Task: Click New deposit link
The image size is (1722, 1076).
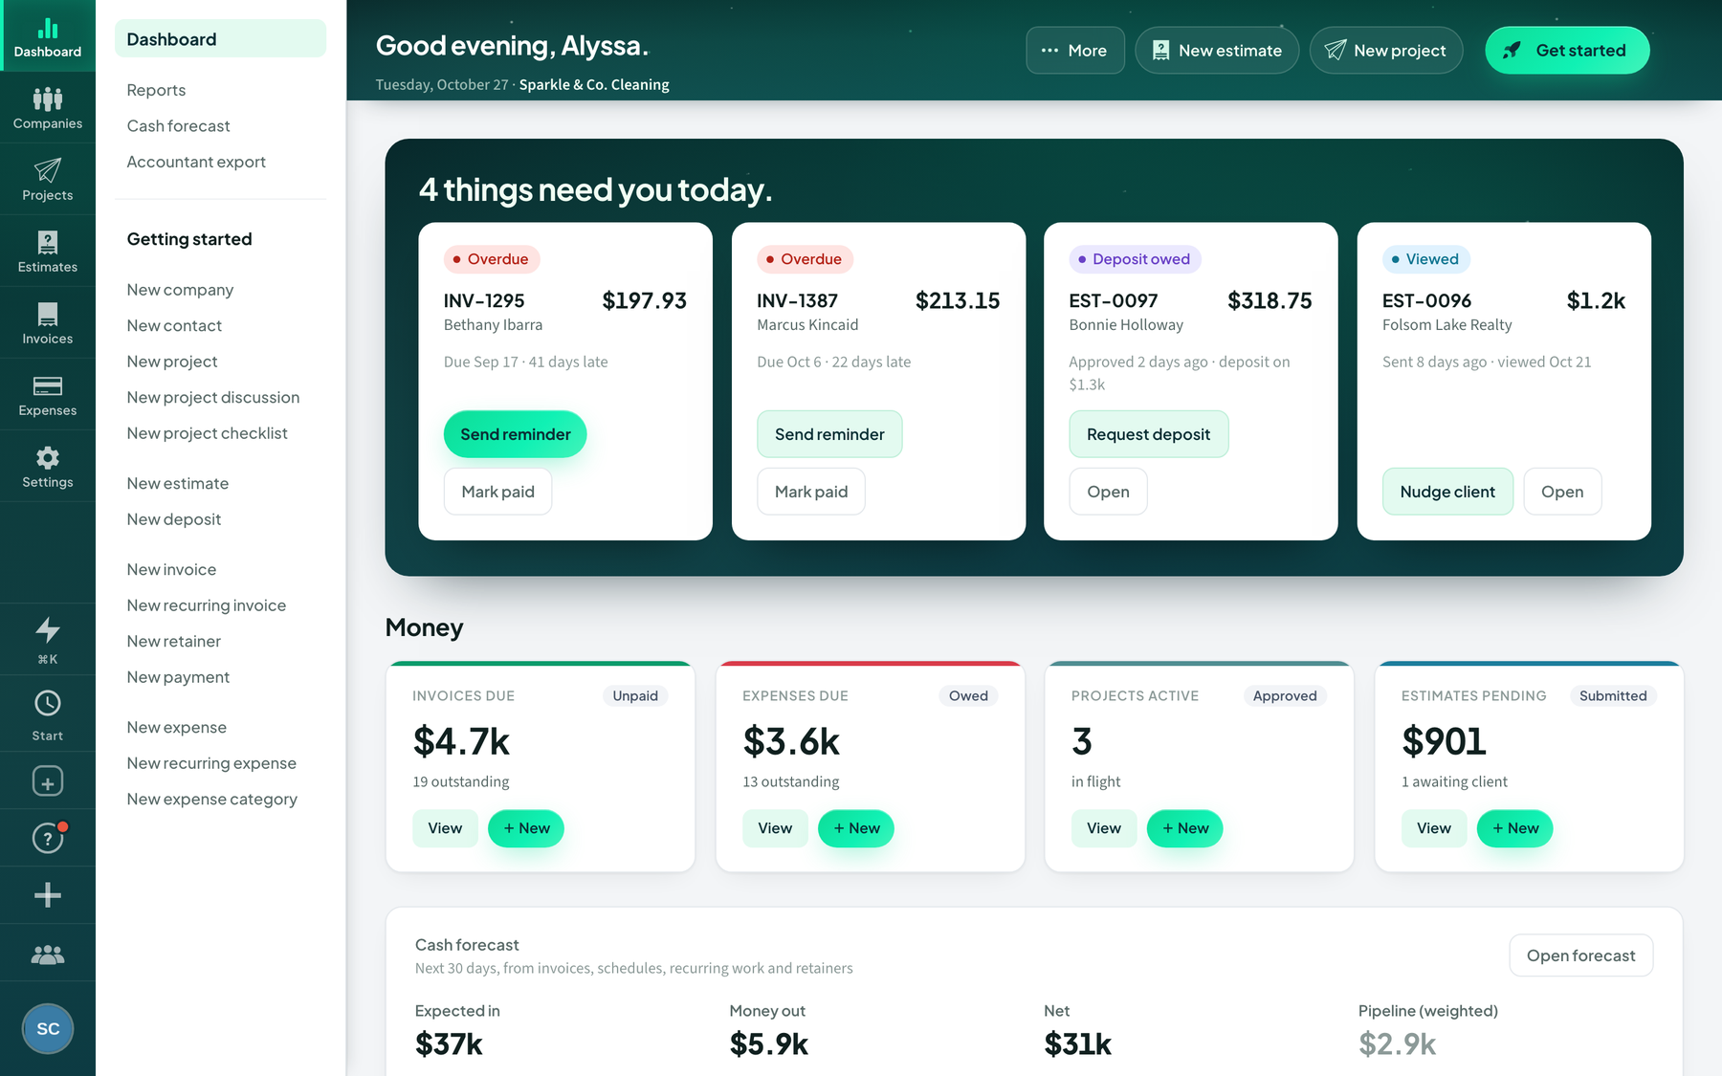Action: point(174,519)
